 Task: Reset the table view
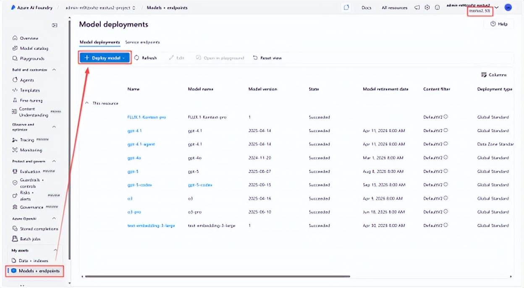click(267, 58)
